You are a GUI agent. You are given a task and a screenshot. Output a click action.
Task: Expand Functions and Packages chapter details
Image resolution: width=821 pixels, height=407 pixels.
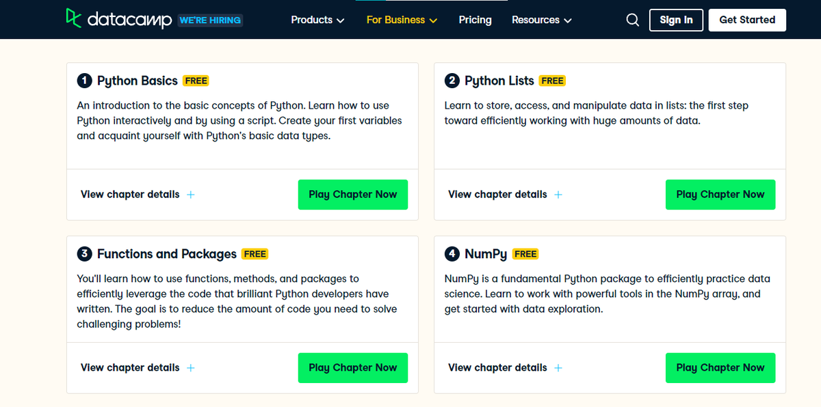point(138,367)
